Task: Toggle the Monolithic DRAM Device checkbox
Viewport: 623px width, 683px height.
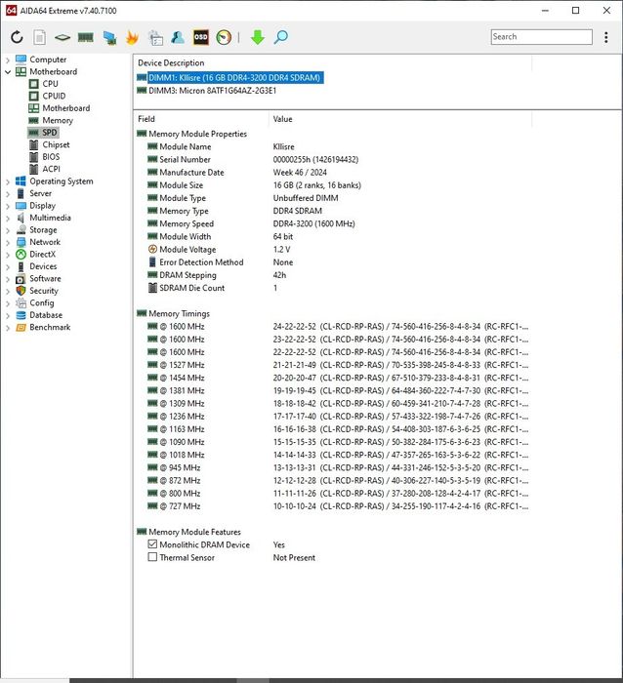Action: tap(152, 544)
